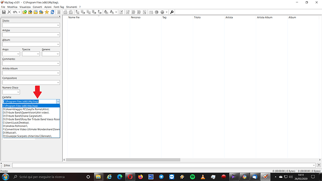Click the Favorite directories star icon
Image resolution: width=322 pixels, height=181 pixels.
click(47, 12)
